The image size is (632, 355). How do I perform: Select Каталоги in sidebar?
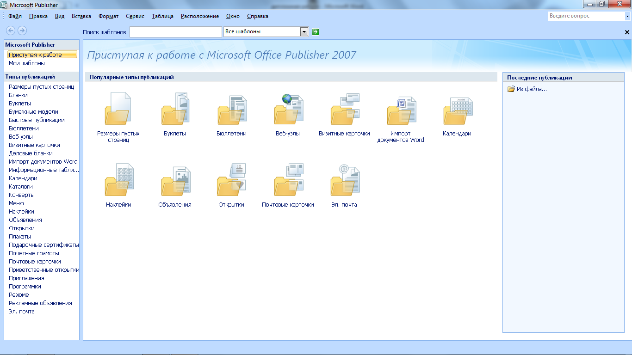click(x=21, y=187)
